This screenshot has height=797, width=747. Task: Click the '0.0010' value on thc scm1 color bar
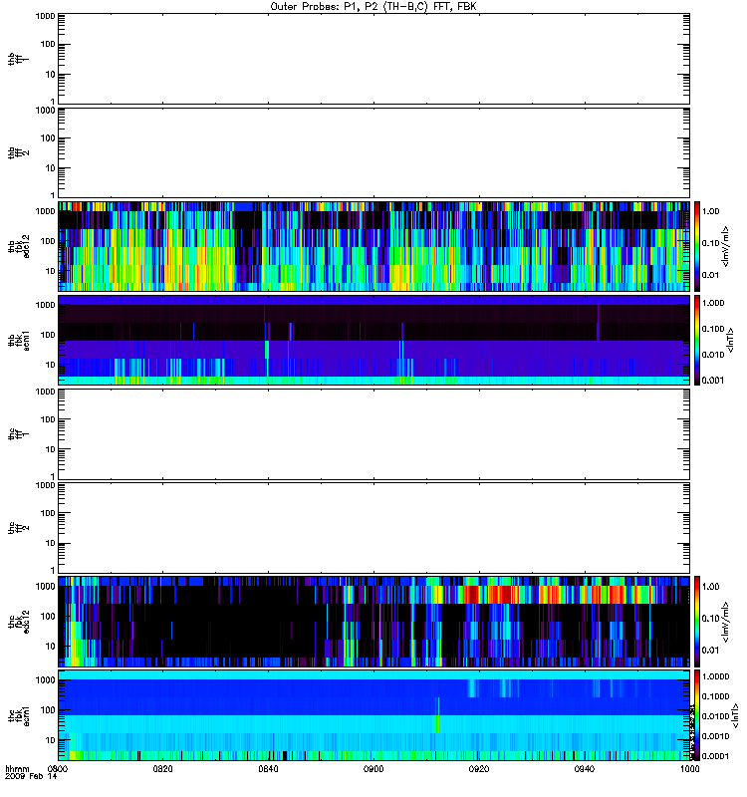pos(715,736)
